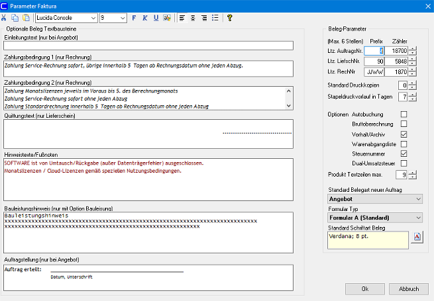The height and width of the screenshot is (301, 434).
Task: Toggle bullet list formatting
Action: pyautogui.click(x=215, y=18)
